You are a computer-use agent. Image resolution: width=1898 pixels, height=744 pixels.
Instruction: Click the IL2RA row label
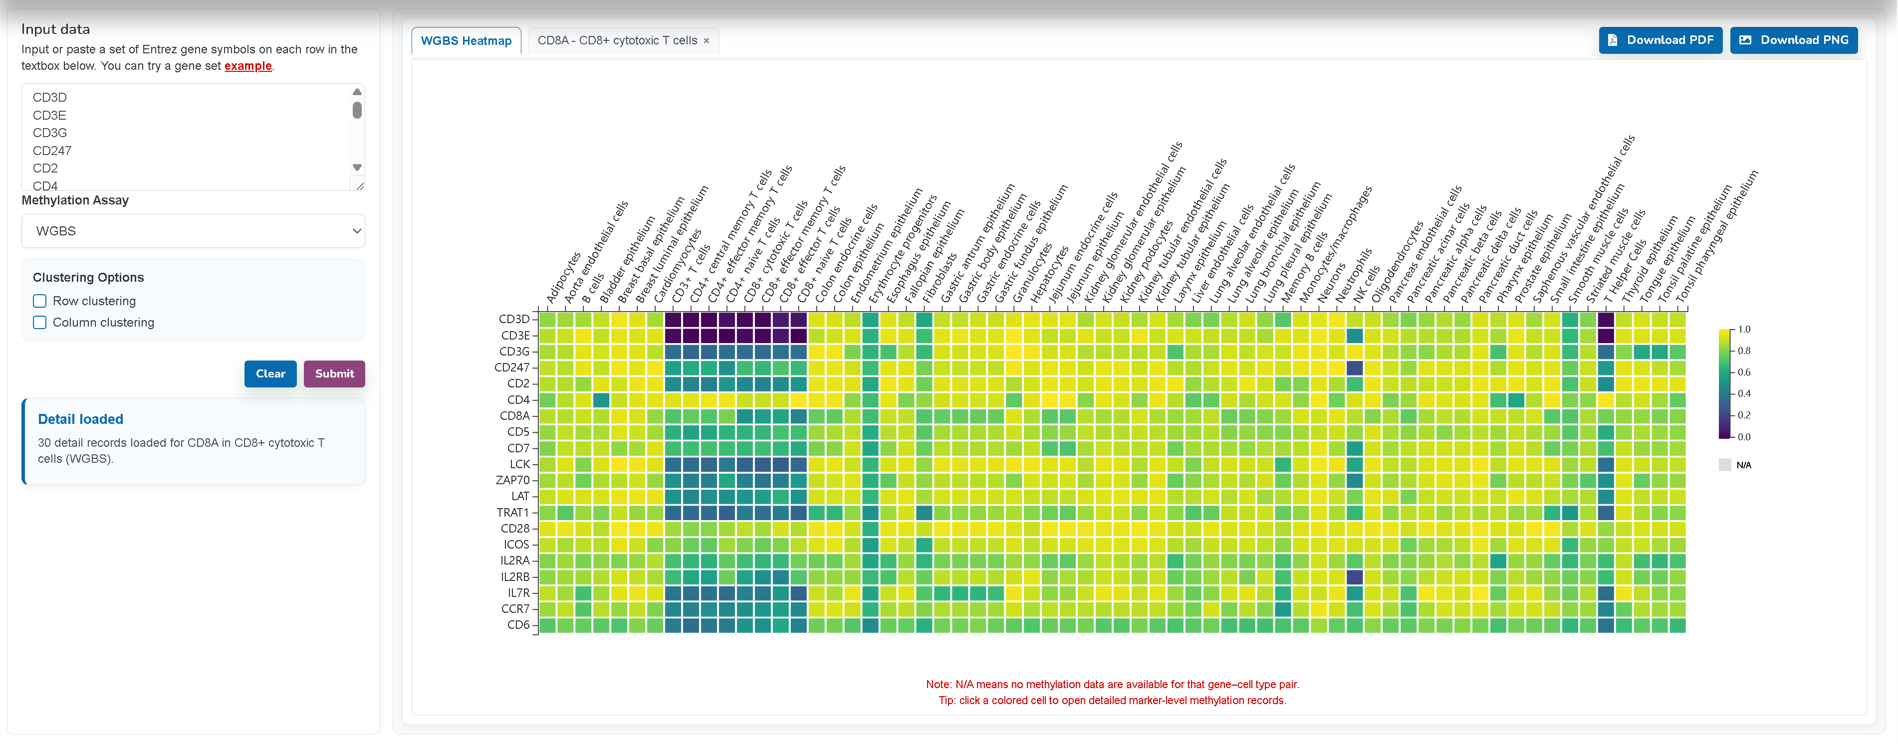[514, 561]
